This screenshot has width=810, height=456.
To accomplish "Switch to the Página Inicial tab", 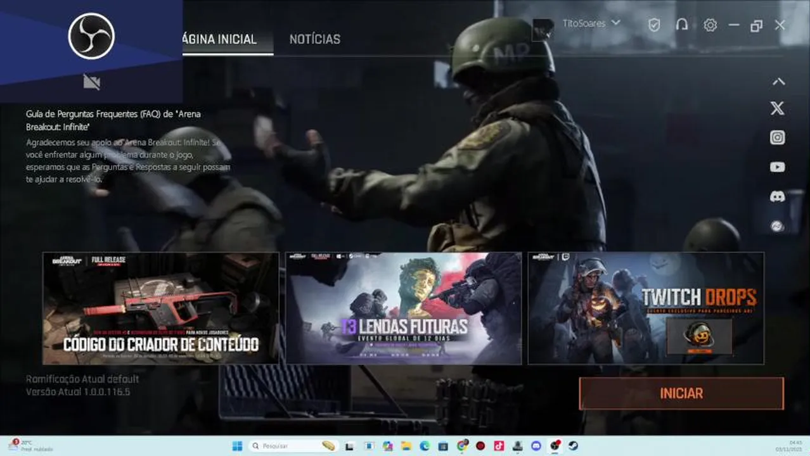I will (220, 39).
